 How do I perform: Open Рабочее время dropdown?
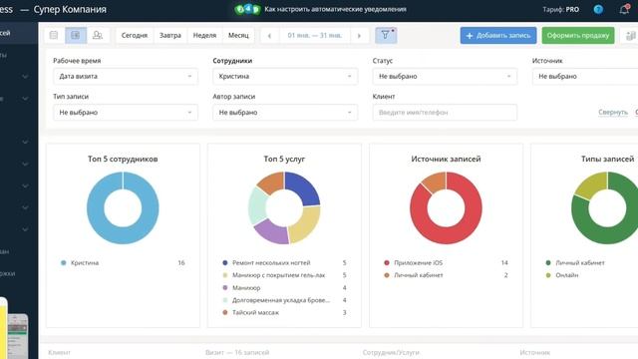(x=126, y=77)
